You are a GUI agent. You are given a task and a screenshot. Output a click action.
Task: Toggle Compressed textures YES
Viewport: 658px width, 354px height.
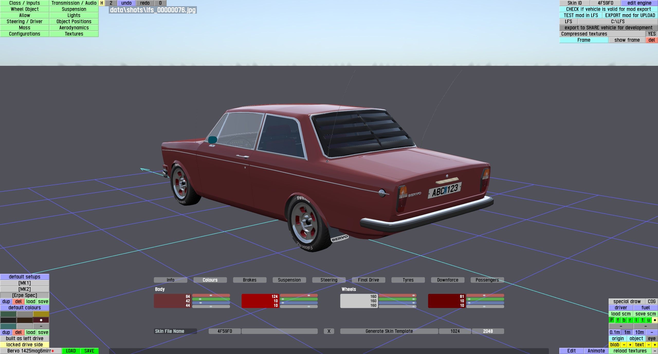tap(652, 34)
